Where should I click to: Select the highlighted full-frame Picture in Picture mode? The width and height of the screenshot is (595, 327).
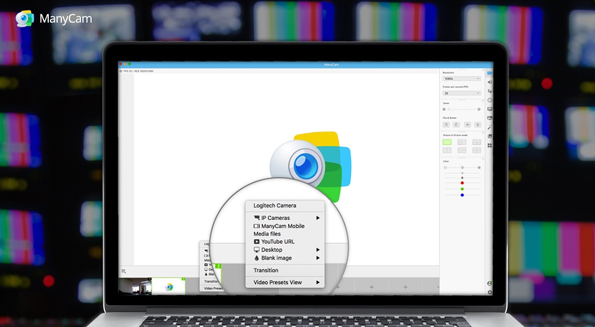[447, 142]
